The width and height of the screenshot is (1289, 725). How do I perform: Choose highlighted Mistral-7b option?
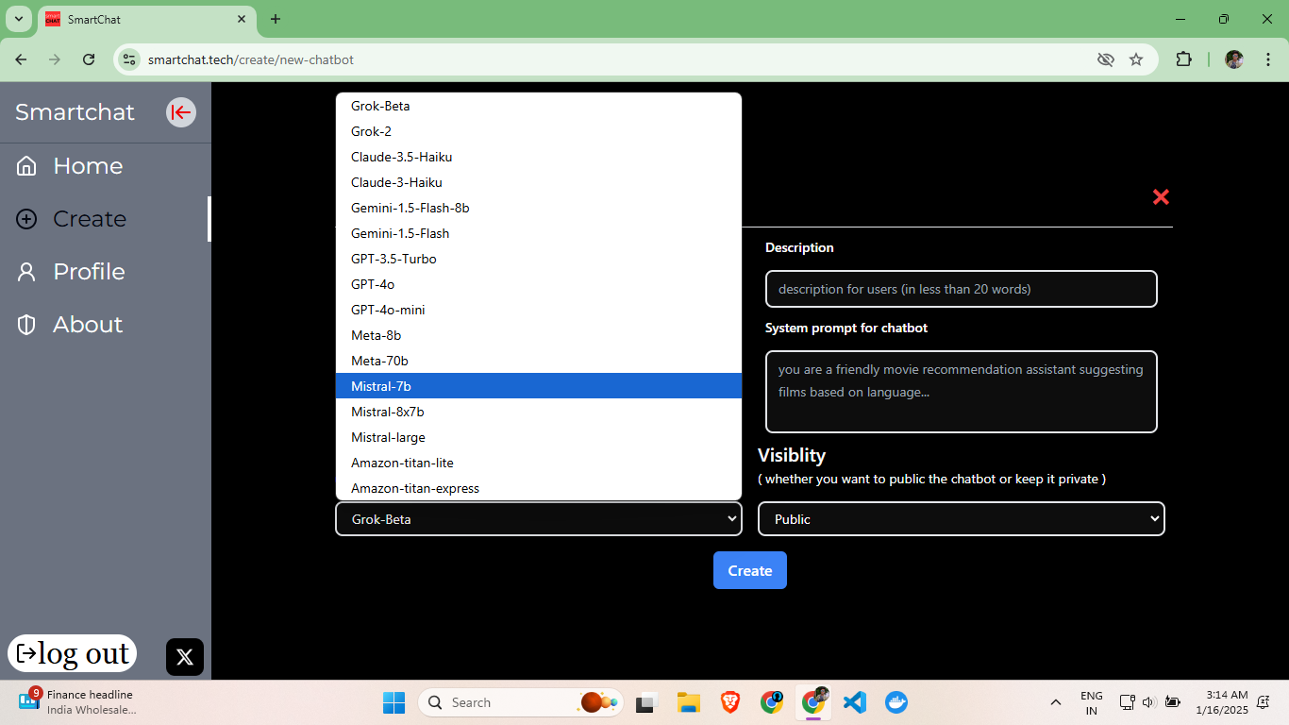(x=539, y=386)
